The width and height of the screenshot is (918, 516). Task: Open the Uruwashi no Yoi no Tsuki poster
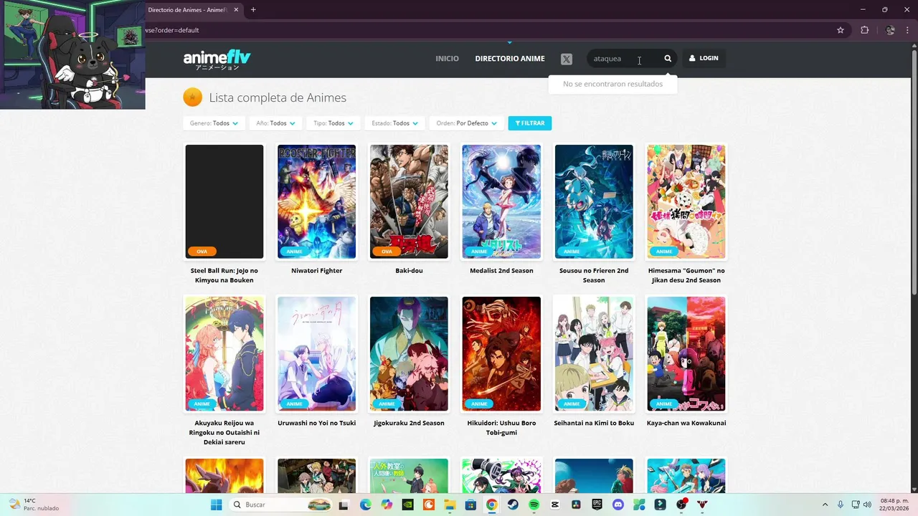pyautogui.click(x=316, y=354)
